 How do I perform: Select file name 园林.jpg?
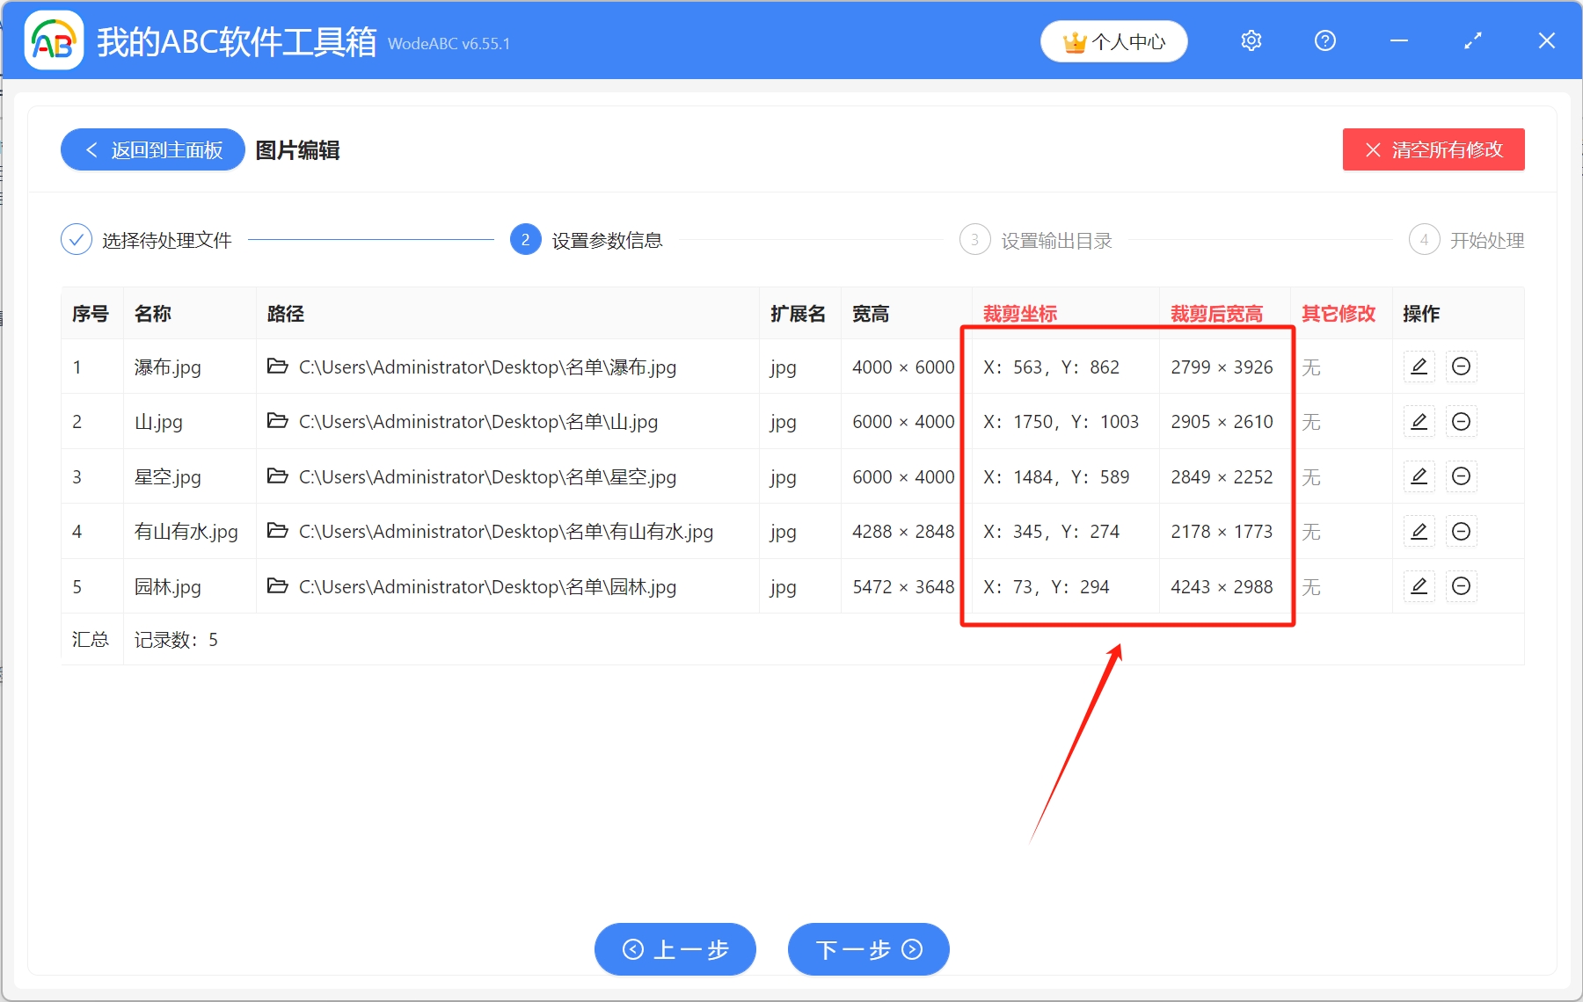pos(168,587)
